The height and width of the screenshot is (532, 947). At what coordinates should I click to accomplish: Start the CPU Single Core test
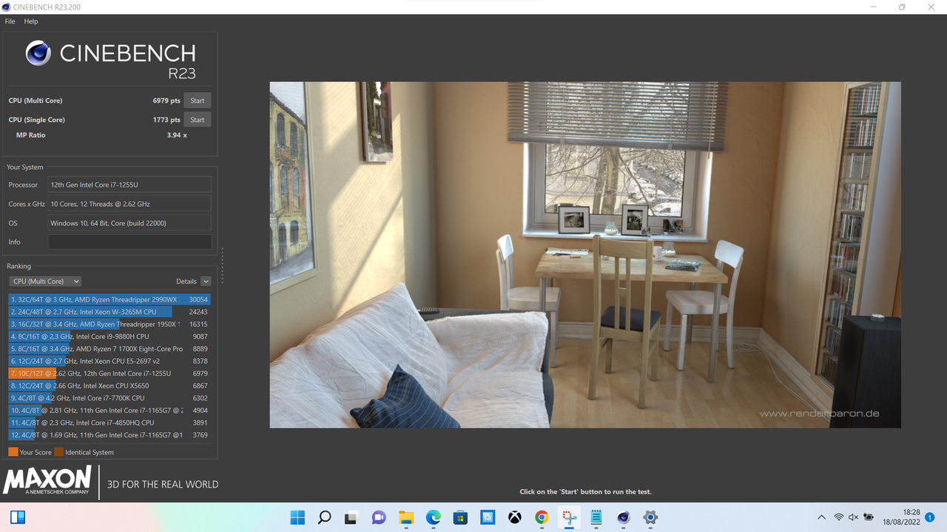(197, 120)
